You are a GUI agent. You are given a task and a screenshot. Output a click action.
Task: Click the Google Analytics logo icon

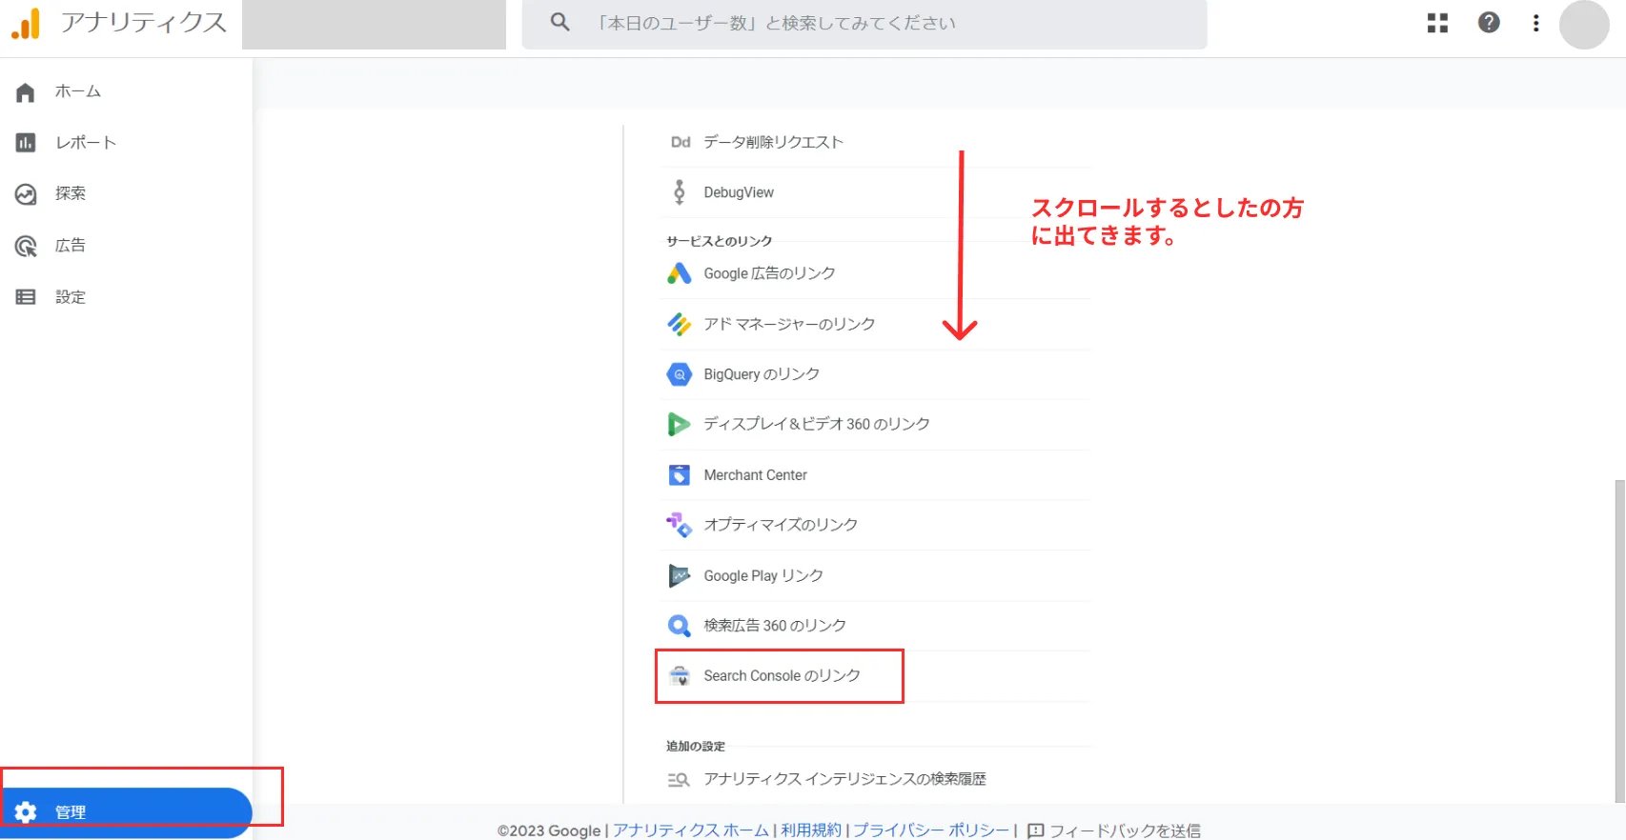(26, 23)
